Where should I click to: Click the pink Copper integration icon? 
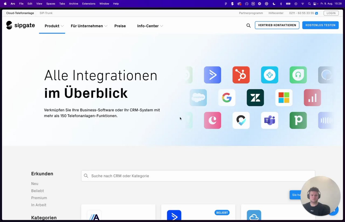212,120
